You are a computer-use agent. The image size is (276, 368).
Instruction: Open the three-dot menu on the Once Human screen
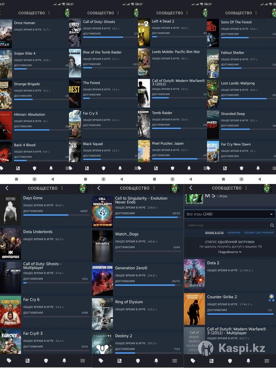49,13
